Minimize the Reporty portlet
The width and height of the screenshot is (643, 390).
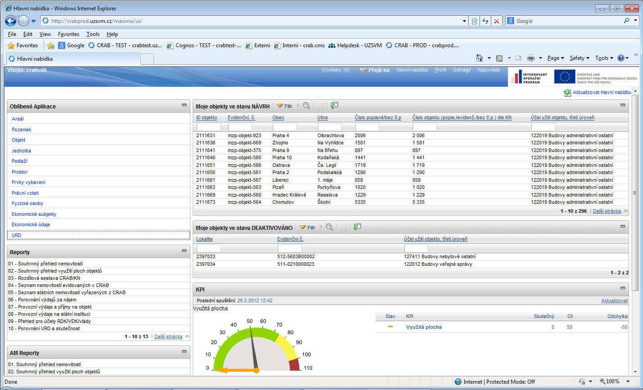pyautogui.click(x=184, y=251)
